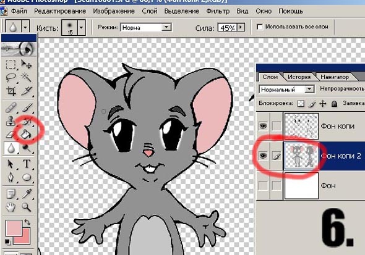Open the 'Окно' menu
Image resolution: width=365 pixels, height=255 pixels.
pos(264,11)
